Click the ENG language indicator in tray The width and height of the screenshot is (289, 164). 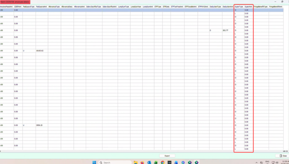click(267, 162)
